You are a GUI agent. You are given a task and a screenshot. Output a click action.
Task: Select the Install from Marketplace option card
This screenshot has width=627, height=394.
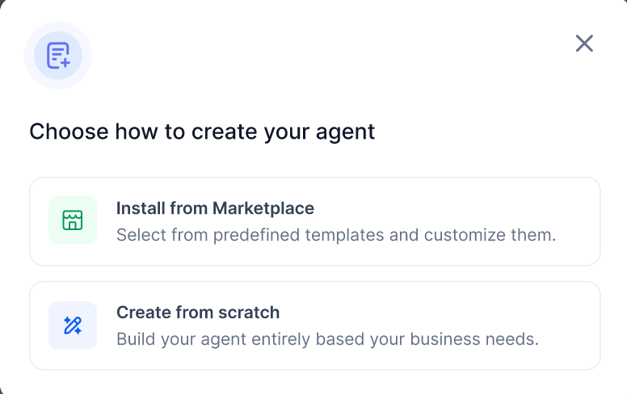pos(314,222)
